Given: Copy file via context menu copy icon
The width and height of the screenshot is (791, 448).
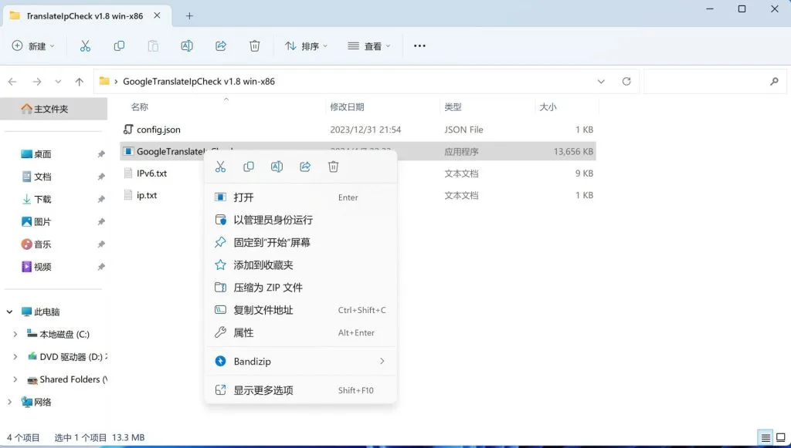Looking at the screenshot, I should (x=249, y=167).
